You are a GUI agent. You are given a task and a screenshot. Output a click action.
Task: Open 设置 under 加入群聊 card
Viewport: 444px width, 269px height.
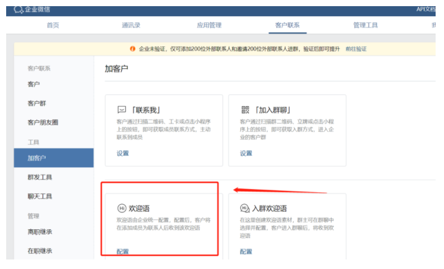coord(246,153)
